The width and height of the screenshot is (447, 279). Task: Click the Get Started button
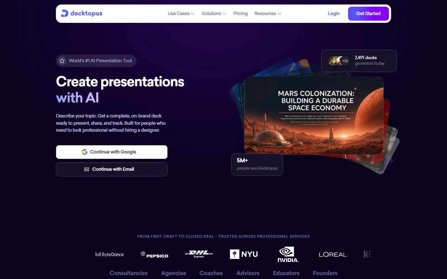[x=368, y=14]
